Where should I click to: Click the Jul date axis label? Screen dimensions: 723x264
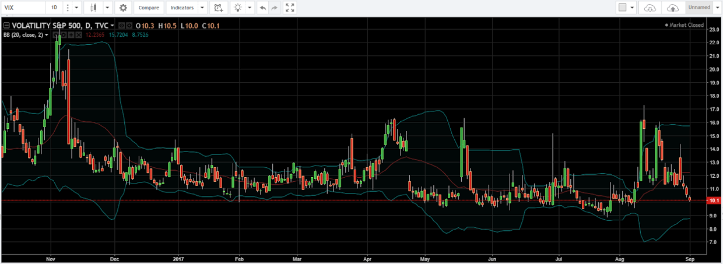(558, 258)
